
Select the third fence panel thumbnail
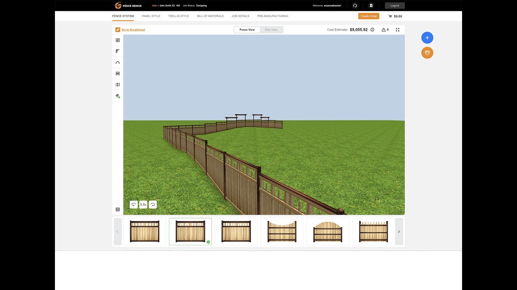click(236, 232)
